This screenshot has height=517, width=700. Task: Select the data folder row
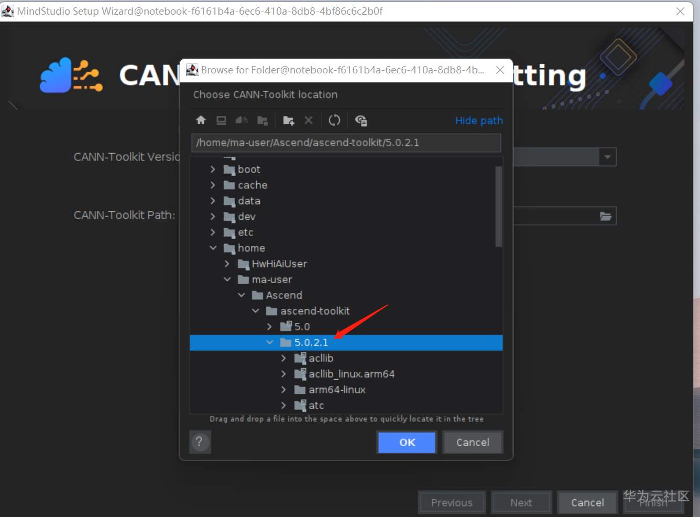(x=346, y=201)
